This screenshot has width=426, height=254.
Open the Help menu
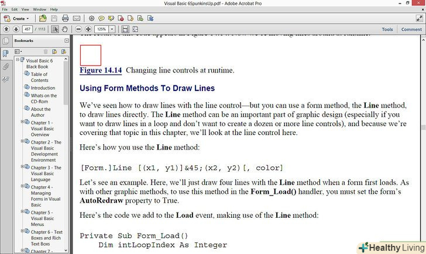54,9
